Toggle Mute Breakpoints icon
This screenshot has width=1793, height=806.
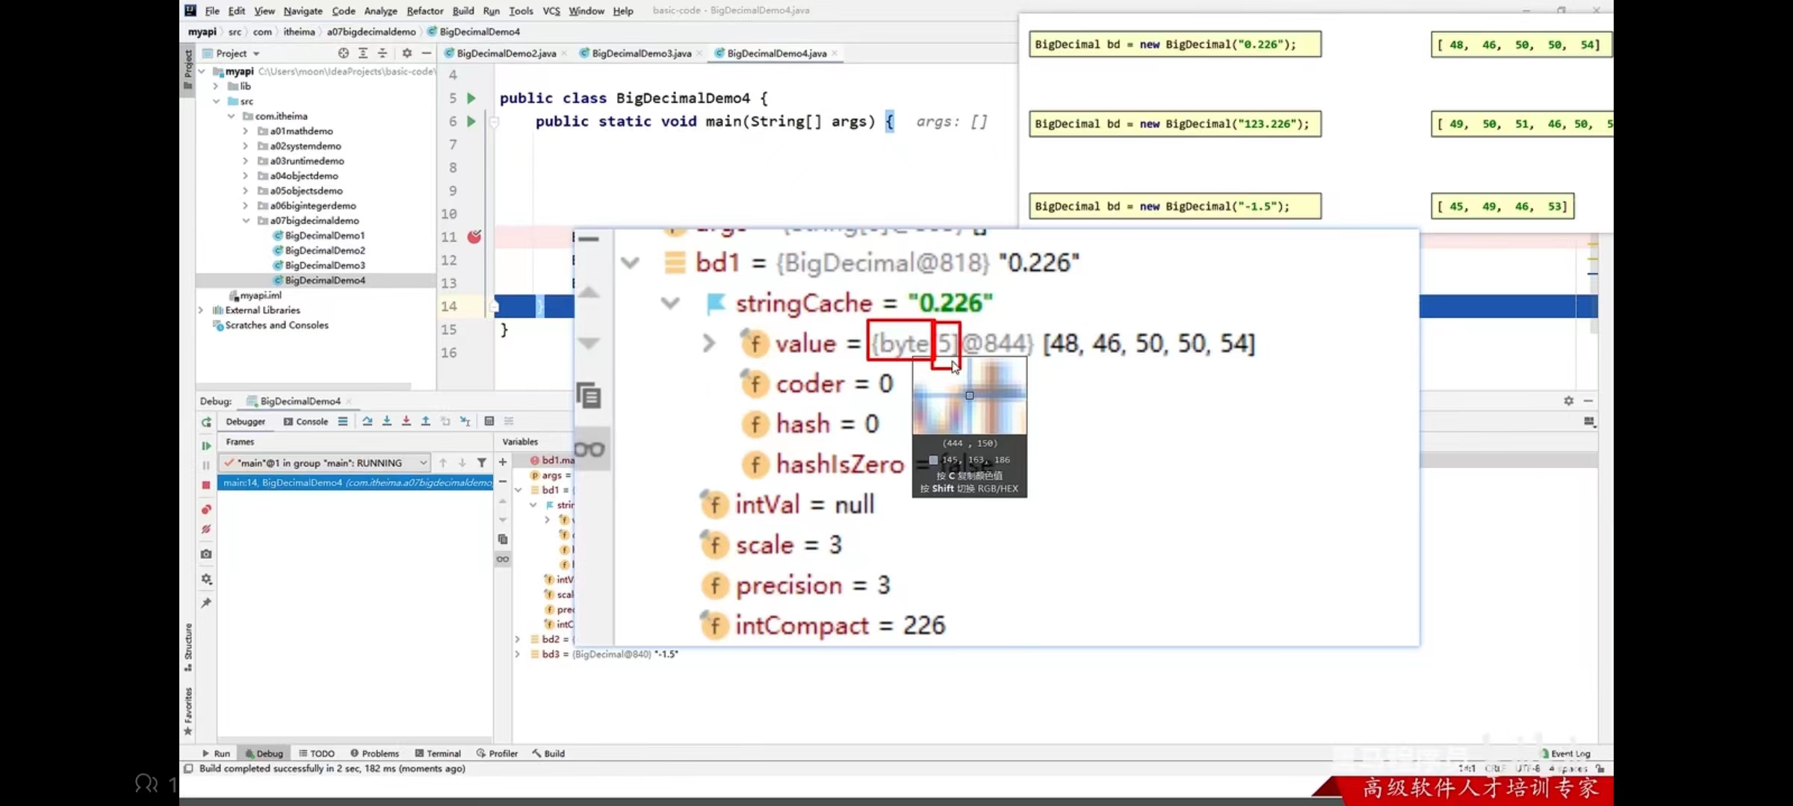tap(206, 530)
